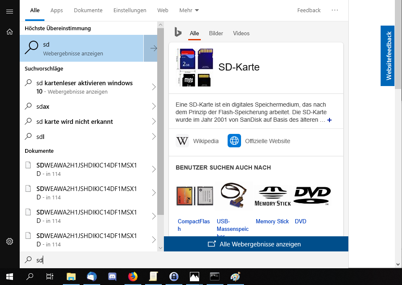Open the yellow notepad app in taskbar

(x=153, y=277)
